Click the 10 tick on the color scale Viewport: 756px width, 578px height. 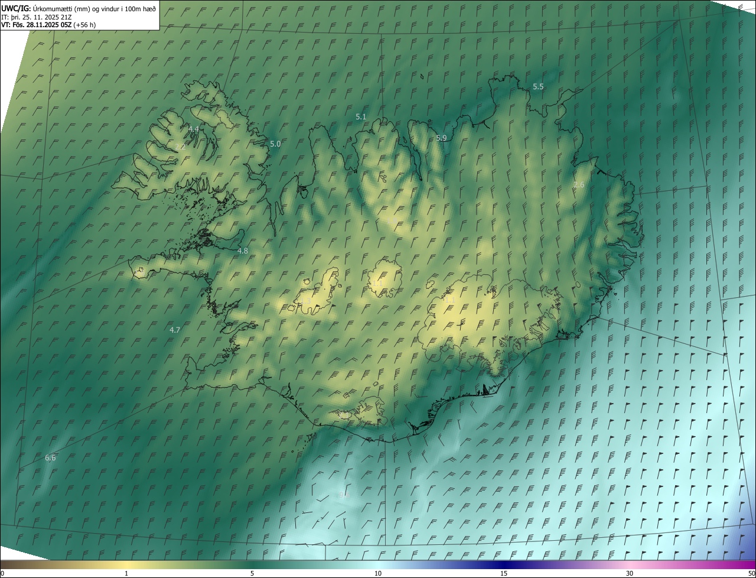[x=378, y=573]
